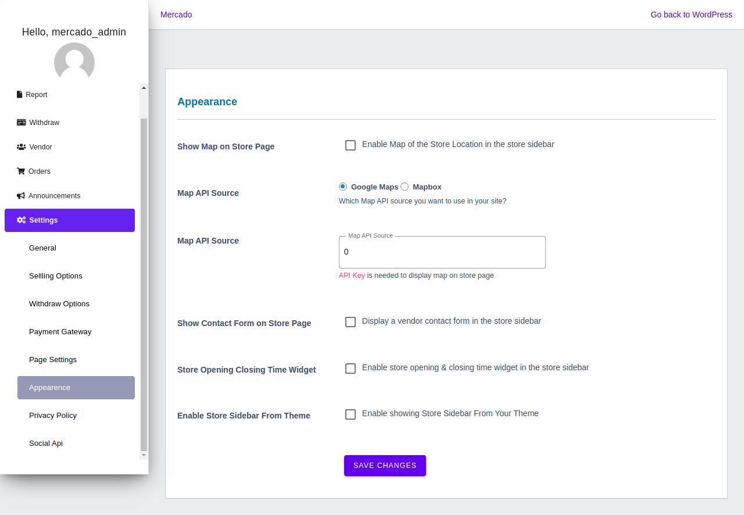Click the Map API Source input field
Screen dimensions: 744x515
tap(442, 252)
